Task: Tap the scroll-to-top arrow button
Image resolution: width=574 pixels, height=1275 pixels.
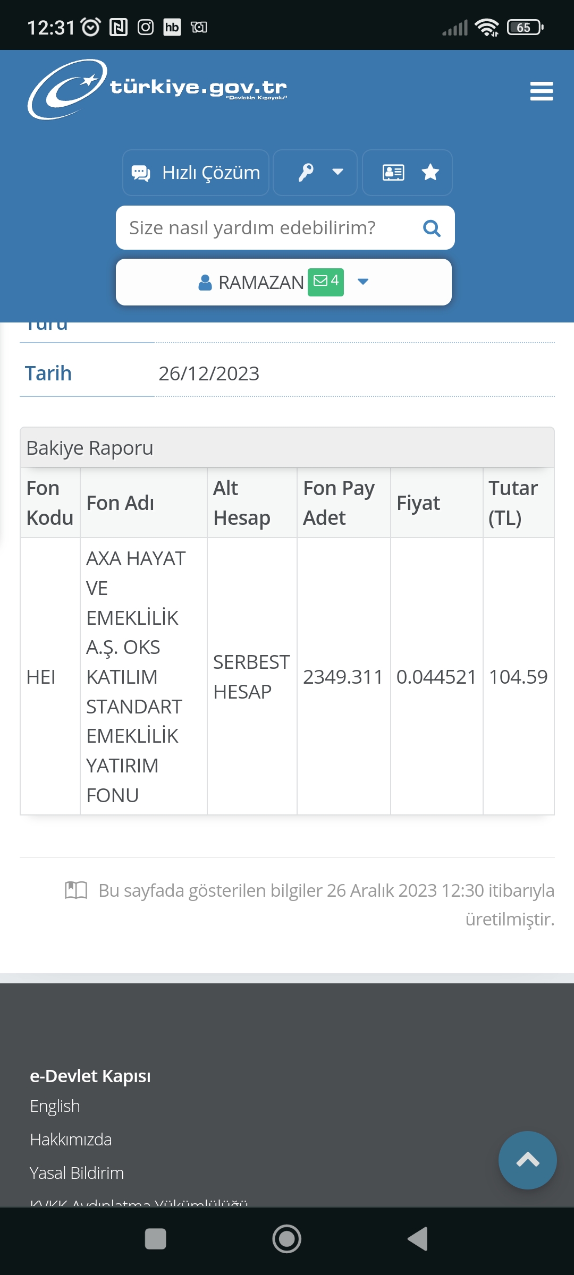Action: coord(527,1160)
